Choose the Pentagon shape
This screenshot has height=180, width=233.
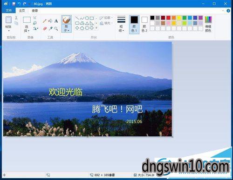pos(82,28)
